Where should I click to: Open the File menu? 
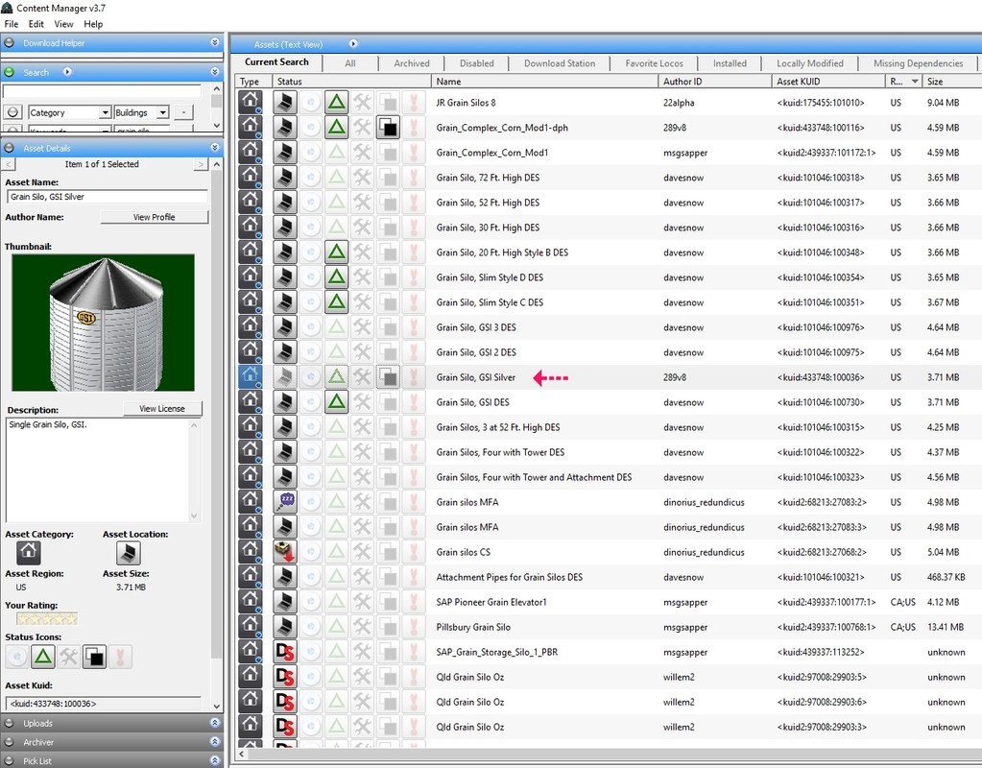point(12,24)
